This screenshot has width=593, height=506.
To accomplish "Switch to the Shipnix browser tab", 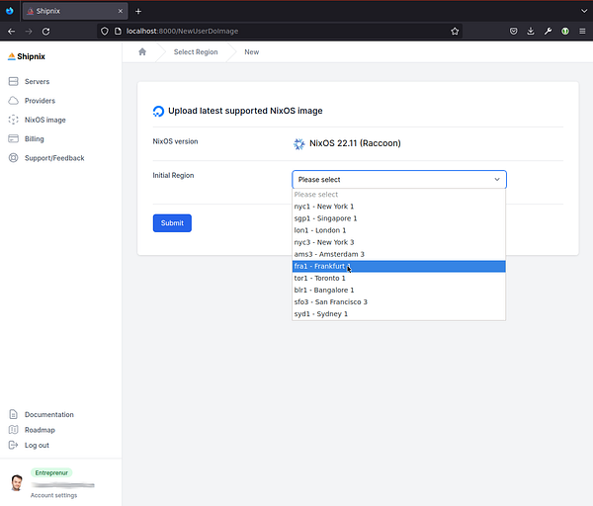I will 75,11.
